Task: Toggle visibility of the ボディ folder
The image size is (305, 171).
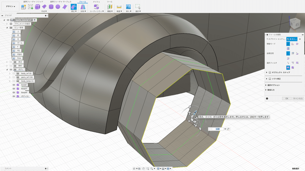Action: click(11, 69)
